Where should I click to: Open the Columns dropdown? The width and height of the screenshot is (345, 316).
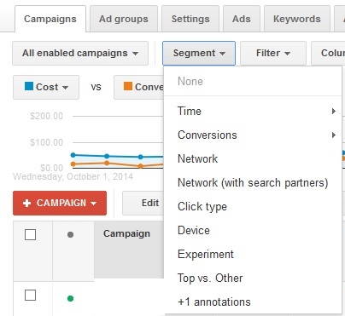click(328, 53)
